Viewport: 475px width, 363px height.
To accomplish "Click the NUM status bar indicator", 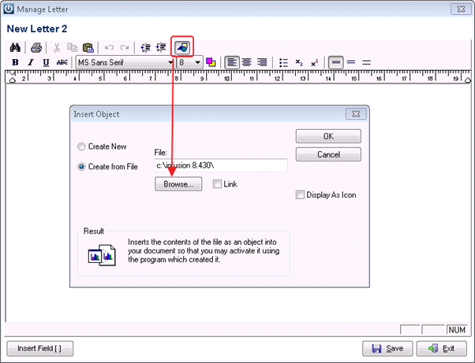I will coord(457,330).
